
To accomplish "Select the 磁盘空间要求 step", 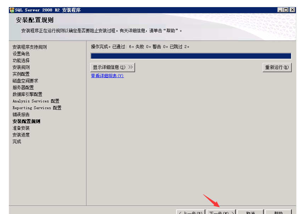I will (25, 81).
